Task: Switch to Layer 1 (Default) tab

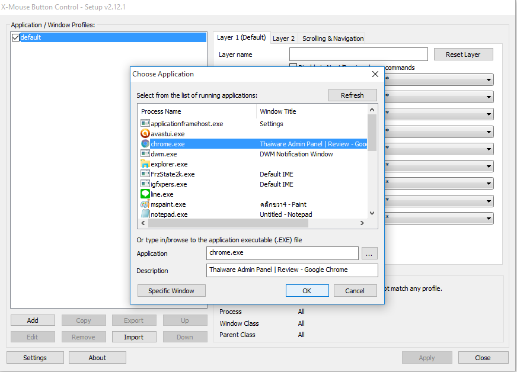Action: pos(241,37)
